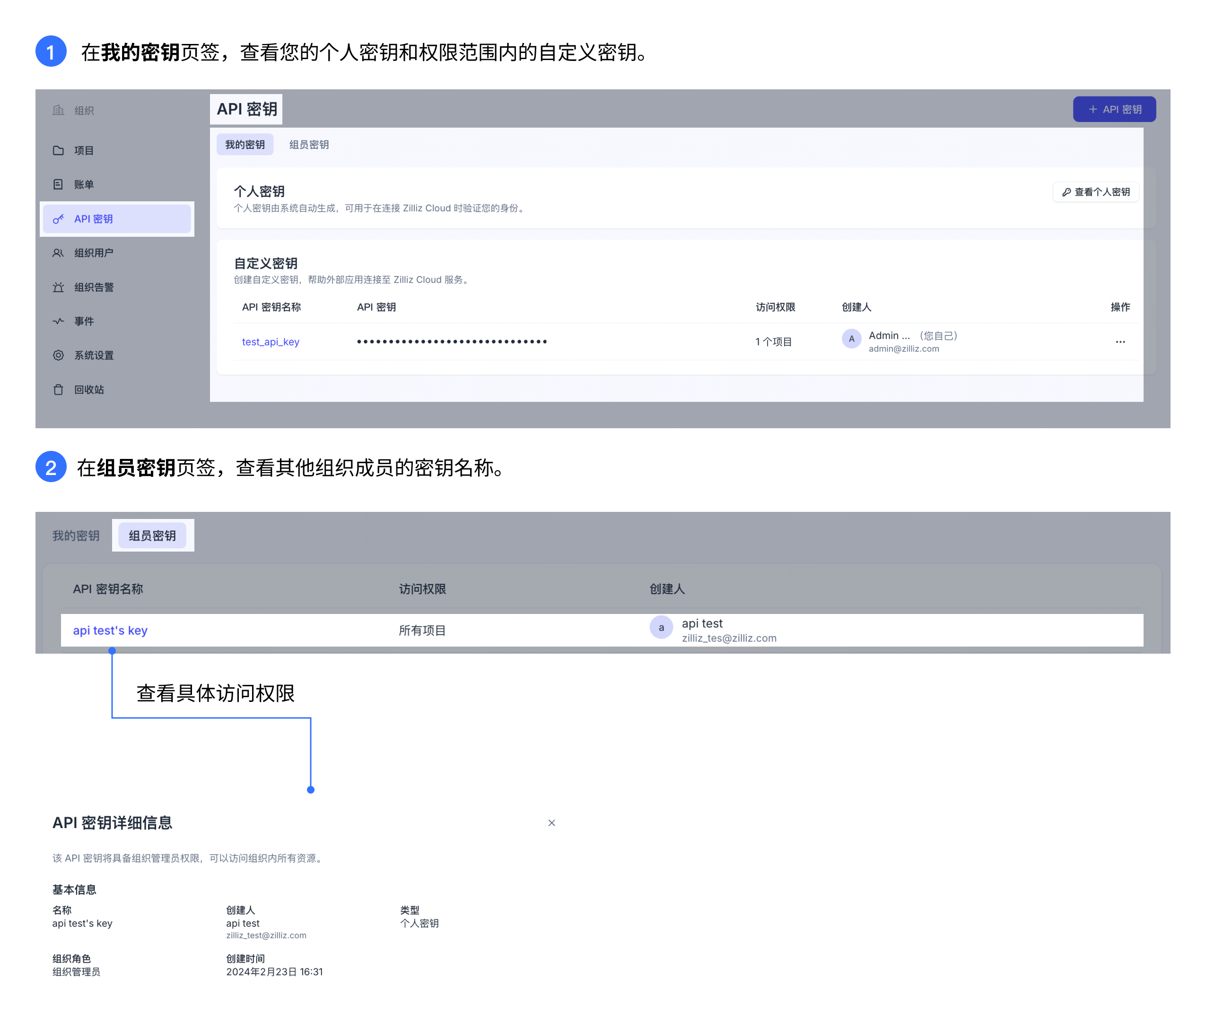This screenshot has height=1028, width=1206.
Task: Select the 我的密钥 tab in lower panel
Action: pos(76,535)
